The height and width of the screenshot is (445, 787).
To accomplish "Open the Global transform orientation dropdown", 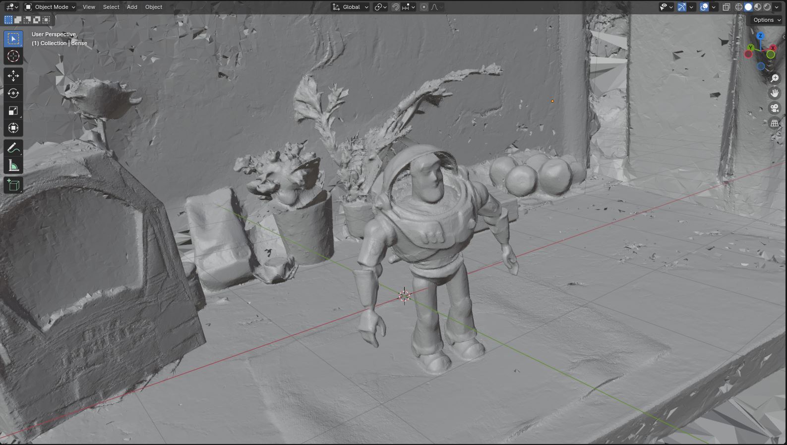I will tap(351, 7).
